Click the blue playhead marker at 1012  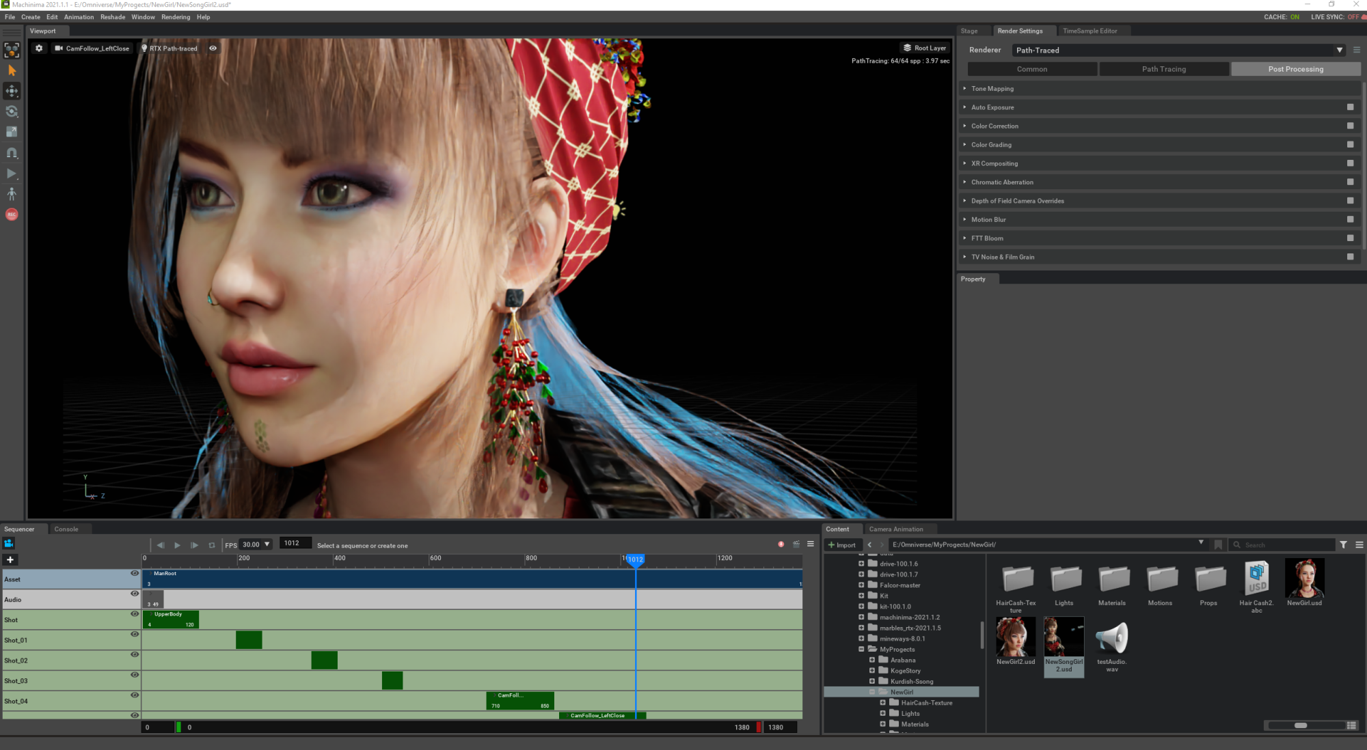[636, 559]
